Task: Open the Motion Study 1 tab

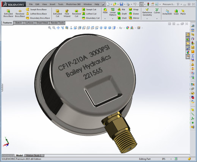Action: click(x=34, y=155)
